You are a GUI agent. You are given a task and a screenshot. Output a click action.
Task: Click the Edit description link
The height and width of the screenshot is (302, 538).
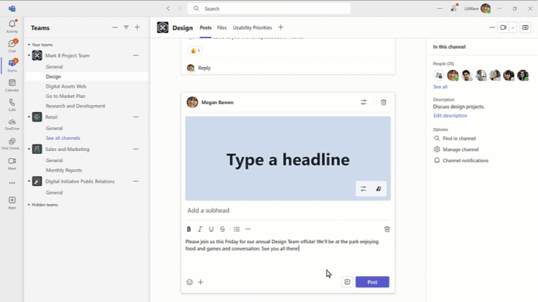click(x=450, y=115)
